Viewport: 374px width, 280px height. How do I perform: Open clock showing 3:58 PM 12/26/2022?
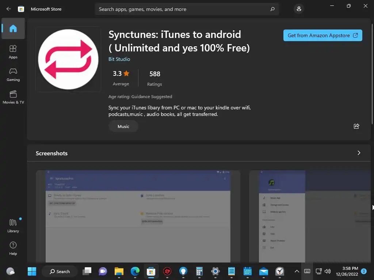click(x=347, y=271)
